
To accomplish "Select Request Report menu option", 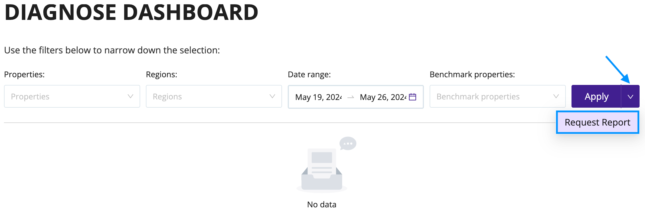I will (x=597, y=122).
